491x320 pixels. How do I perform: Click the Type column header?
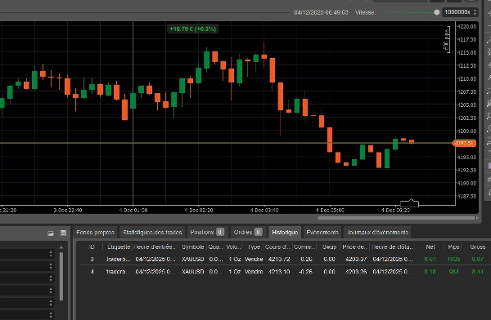click(x=254, y=247)
